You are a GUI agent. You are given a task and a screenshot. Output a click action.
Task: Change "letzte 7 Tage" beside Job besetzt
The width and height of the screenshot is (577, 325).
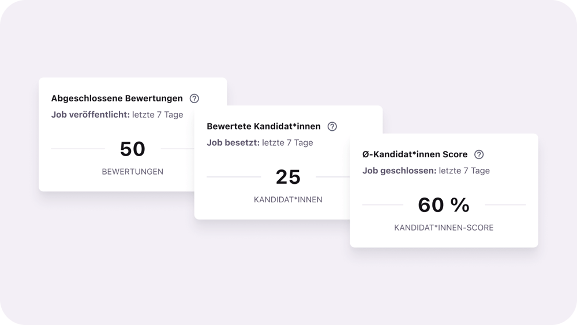click(287, 142)
